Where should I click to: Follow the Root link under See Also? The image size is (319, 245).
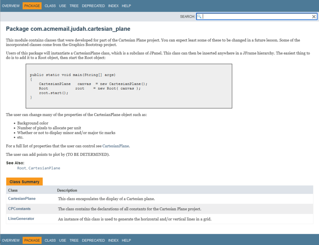(22, 168)
